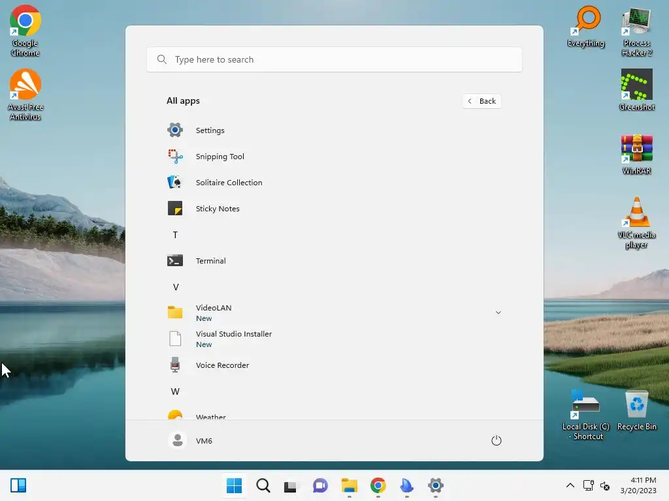Open Chat app in the taskbar

click(320, 485)
